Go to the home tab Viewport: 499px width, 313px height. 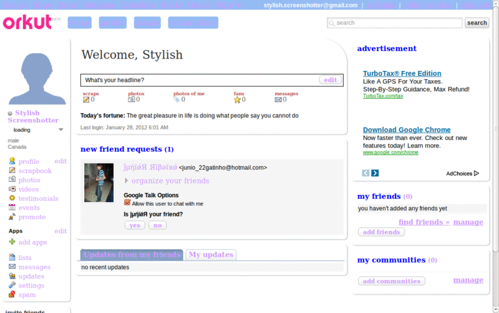pyautogui.click(x=80, y=23)
